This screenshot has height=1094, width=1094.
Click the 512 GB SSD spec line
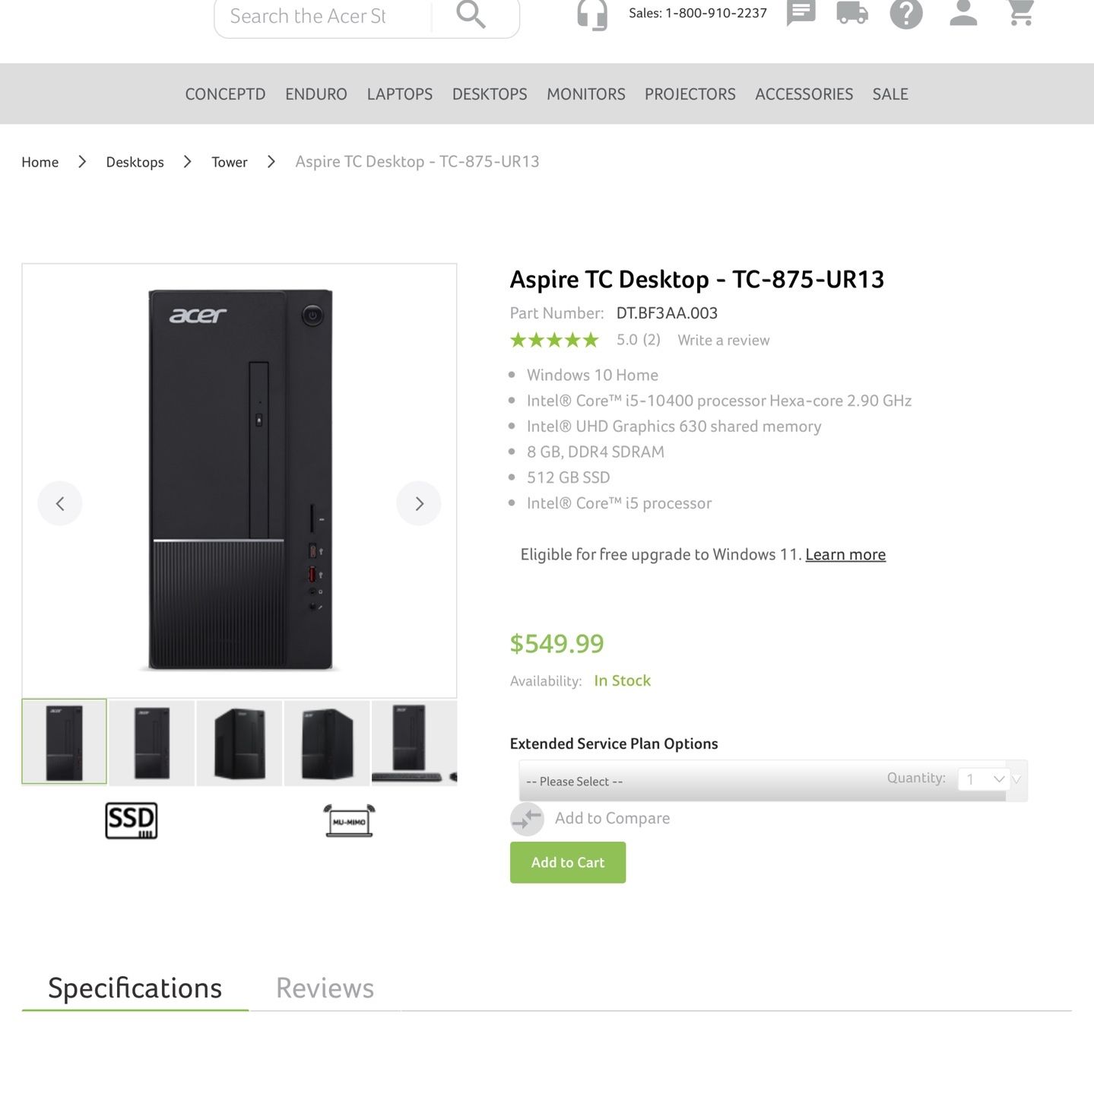[x=568, y=477]
